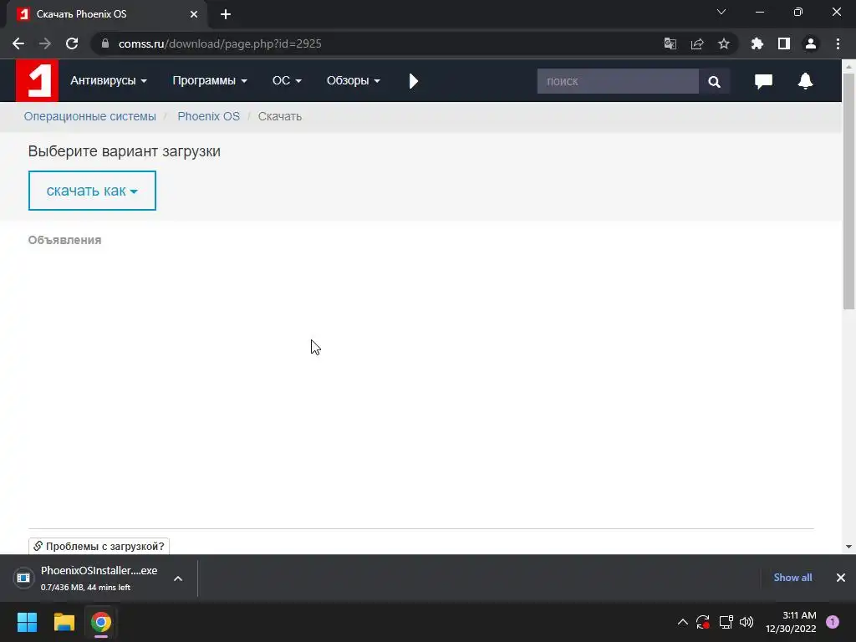This screenshot has width=856, height=642.
Task: Click the Скачать Phoenix OS tab
Action: click(106, 14)
